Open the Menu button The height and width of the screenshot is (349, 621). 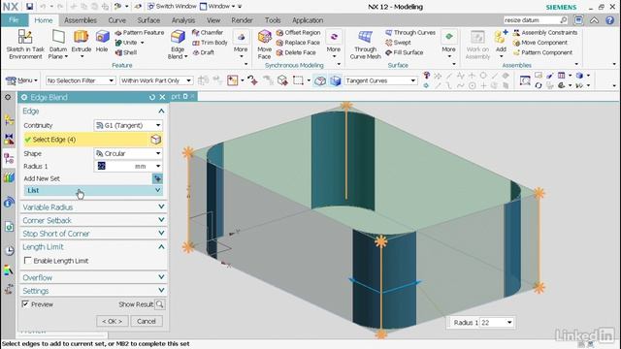coord(21,80)
